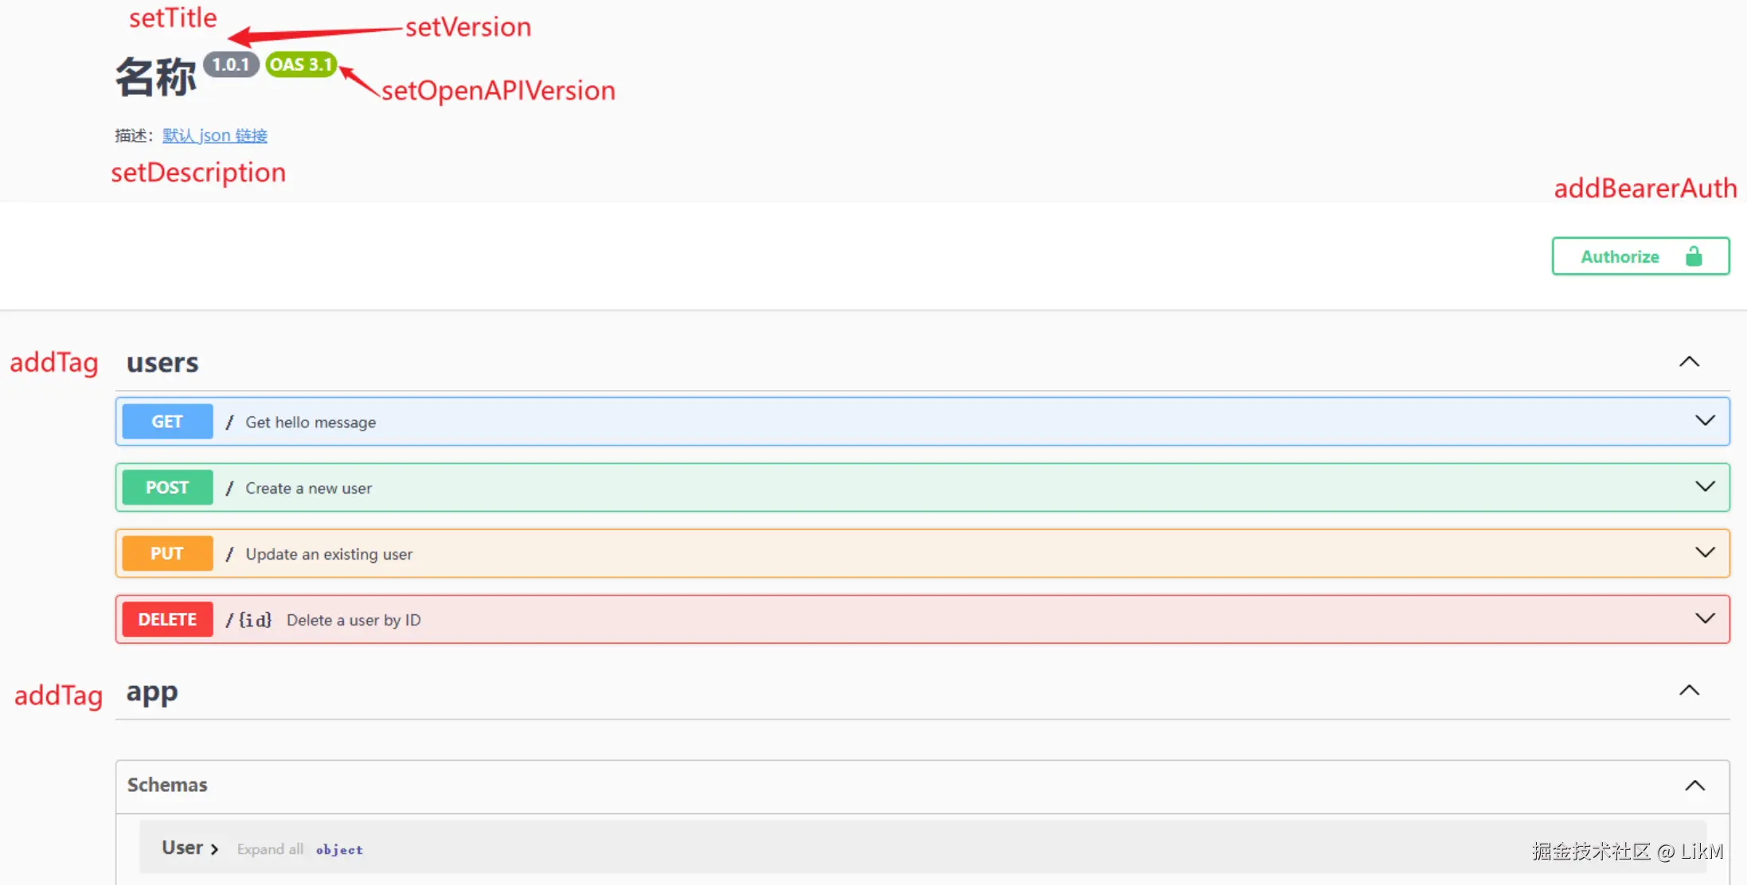Viewport: 1747px width, 885px height.
Task: Click the blue GET method badge
Action: 167,422
